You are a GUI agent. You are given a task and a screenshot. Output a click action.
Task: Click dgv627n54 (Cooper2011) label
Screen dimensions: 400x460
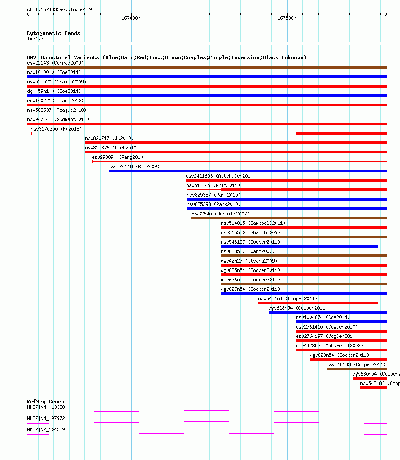[x=250, y=289]
